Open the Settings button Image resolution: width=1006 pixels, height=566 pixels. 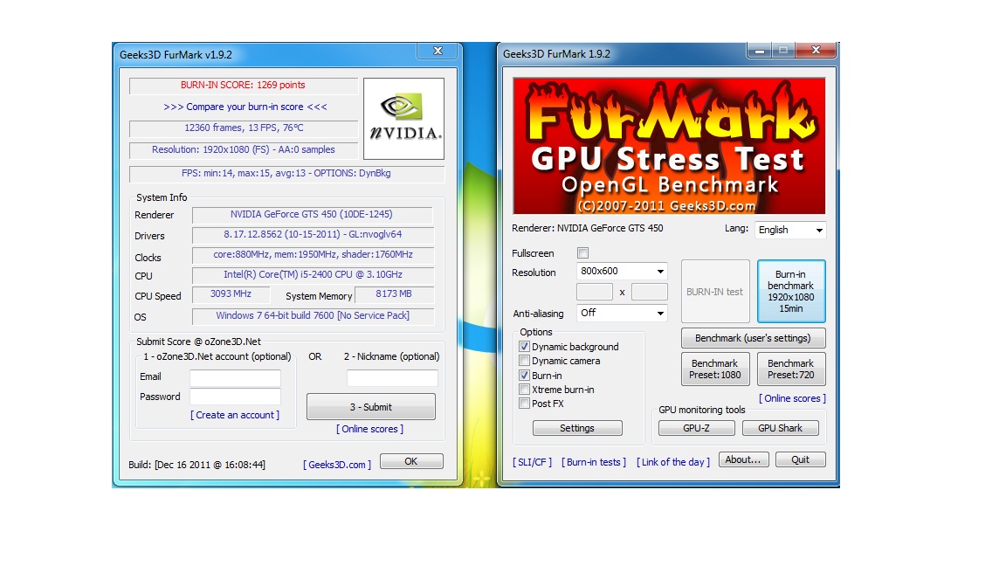coord(576,428)
